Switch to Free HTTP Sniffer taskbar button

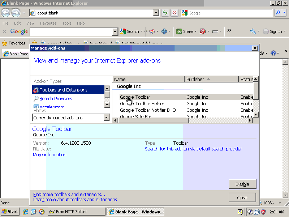[x=77, y=212]
